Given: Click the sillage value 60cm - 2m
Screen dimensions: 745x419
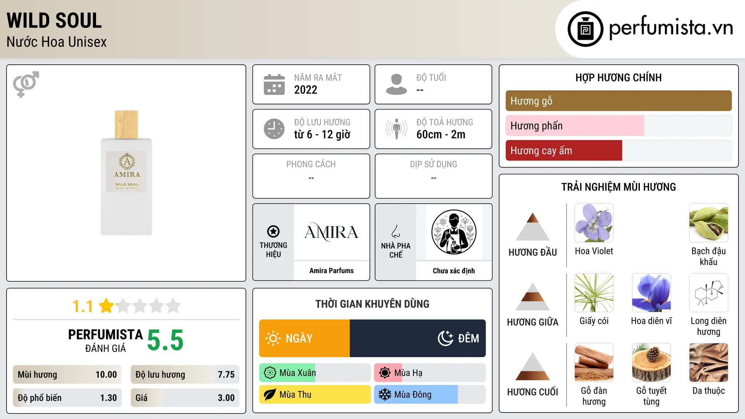Looking at the screenshot, I should click(x=441, y=135).
